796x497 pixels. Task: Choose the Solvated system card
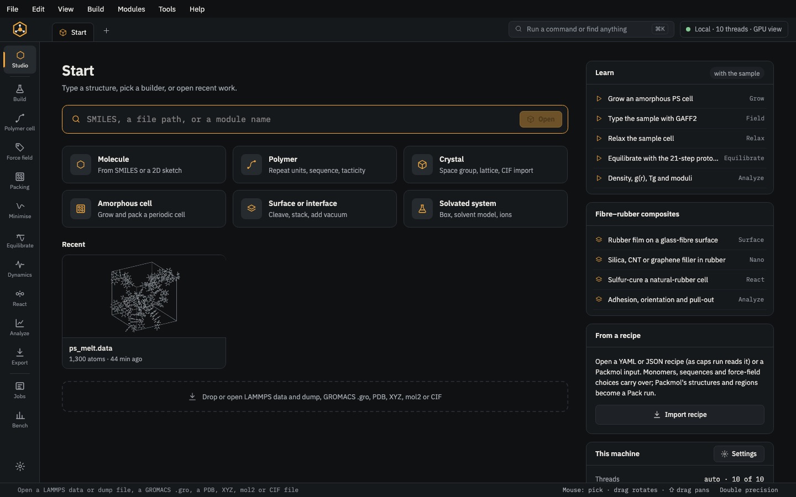click(485, 209)
